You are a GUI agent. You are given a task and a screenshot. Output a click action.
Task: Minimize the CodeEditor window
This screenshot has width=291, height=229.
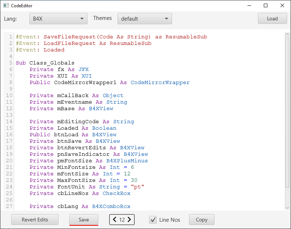(x=249, y=5)
